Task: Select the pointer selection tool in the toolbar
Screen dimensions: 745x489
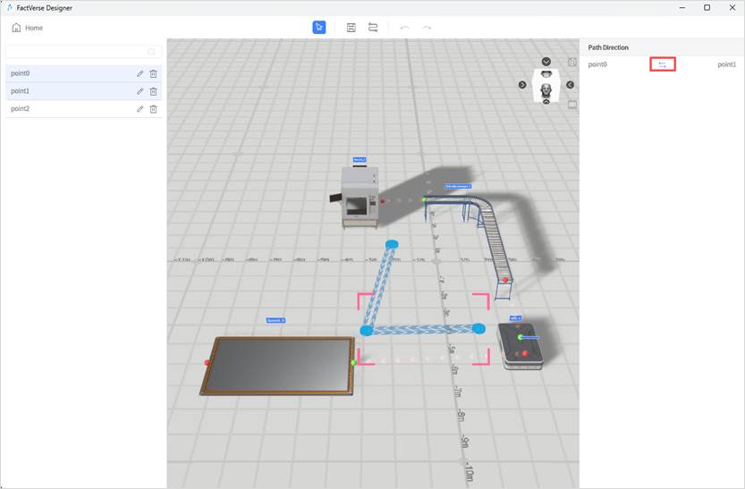Action: 319,28
